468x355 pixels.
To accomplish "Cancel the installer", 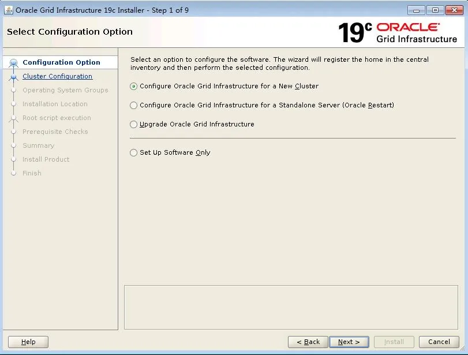I will (439, 342).
